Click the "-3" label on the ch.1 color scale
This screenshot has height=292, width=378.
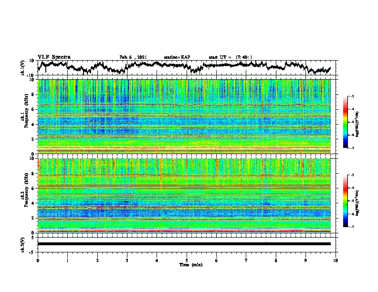pyautogui.click(x=352, y=96)
